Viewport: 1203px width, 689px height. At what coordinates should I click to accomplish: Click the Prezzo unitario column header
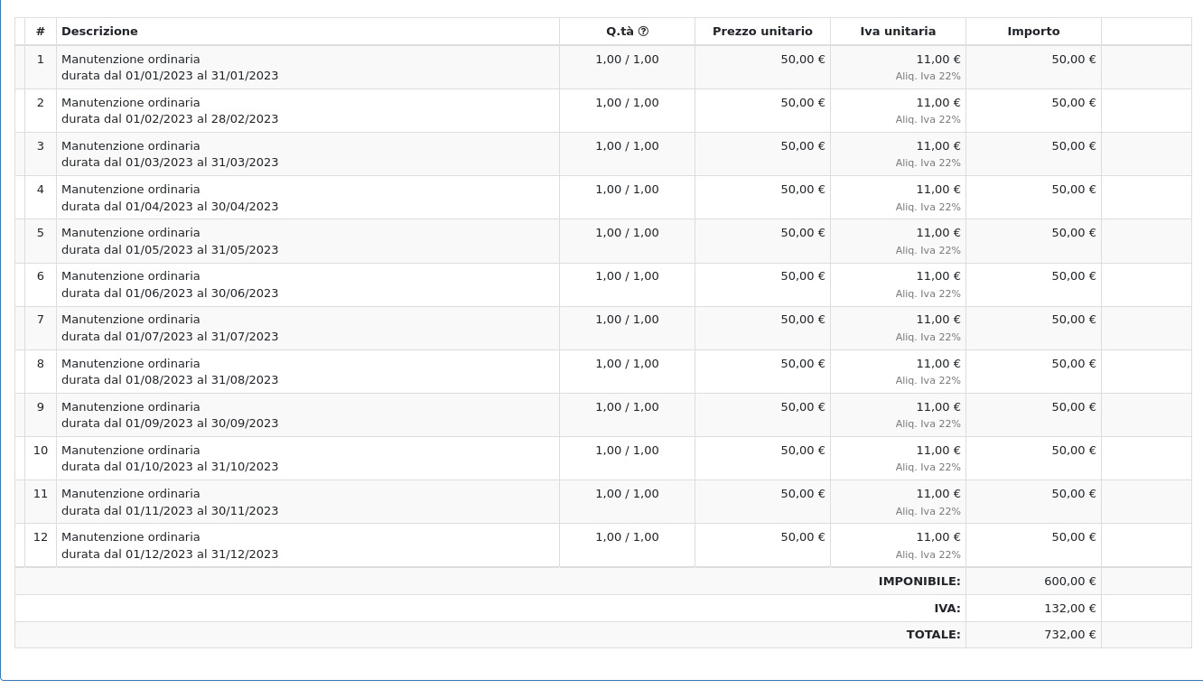point(762,32)
